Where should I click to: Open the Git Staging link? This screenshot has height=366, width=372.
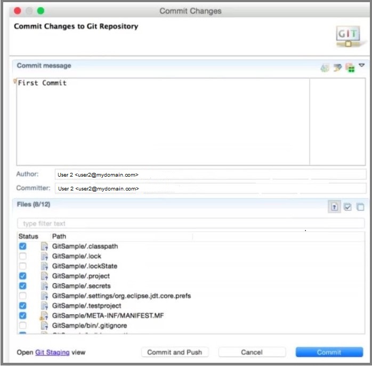(x=52, y=352)
